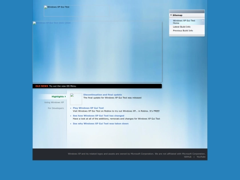
Task: Click the YouTube footer link
Action: coord(201,157)
